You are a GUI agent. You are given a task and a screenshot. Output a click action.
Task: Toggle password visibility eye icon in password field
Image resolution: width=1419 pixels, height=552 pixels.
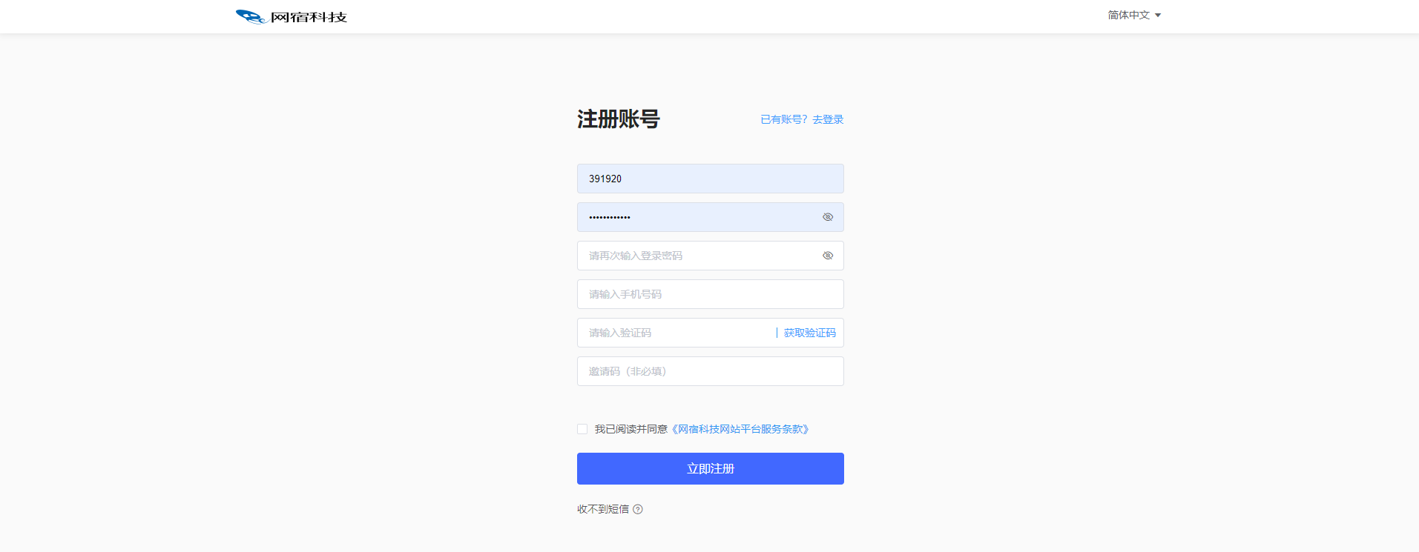(x=828, y=217)
